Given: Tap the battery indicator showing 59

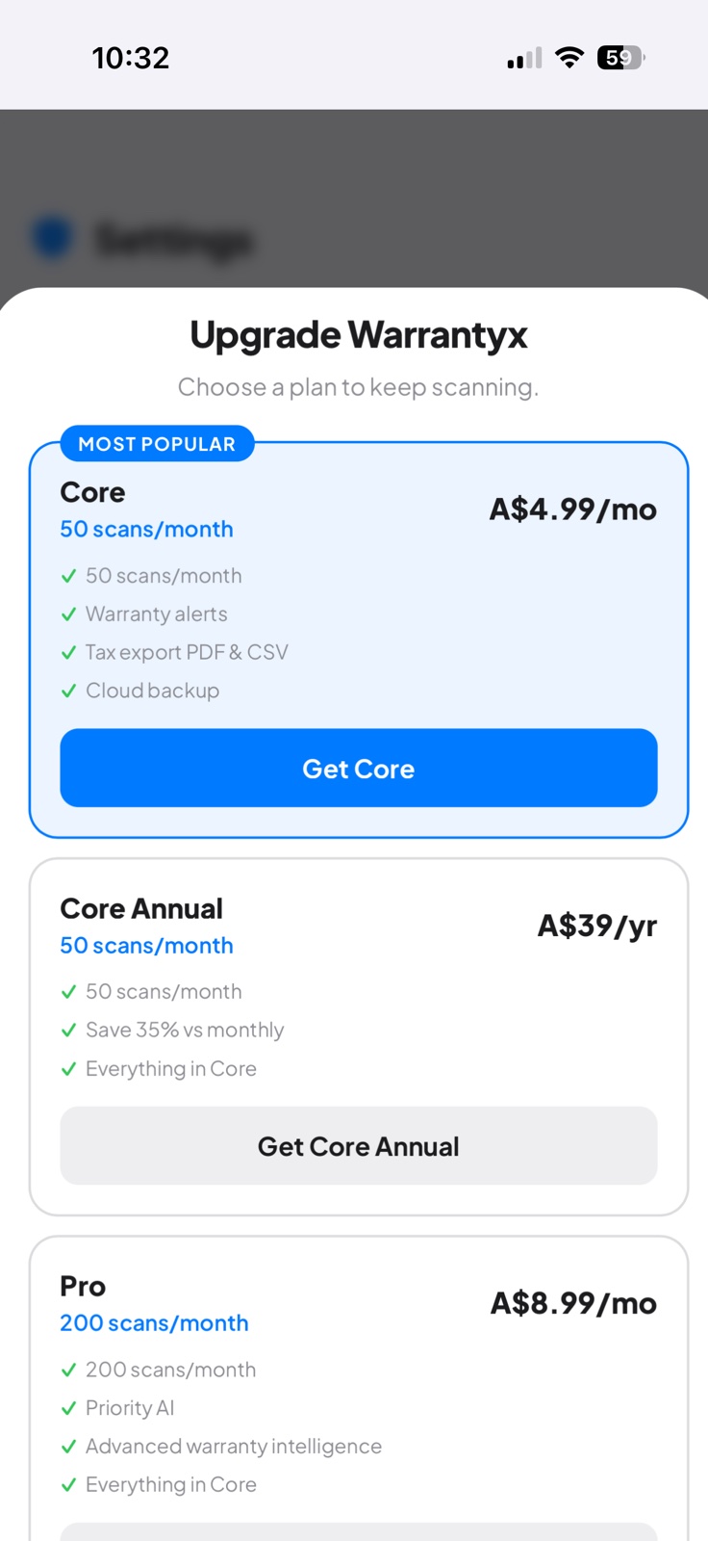Looking at the screenshot, I should point(619,58).
